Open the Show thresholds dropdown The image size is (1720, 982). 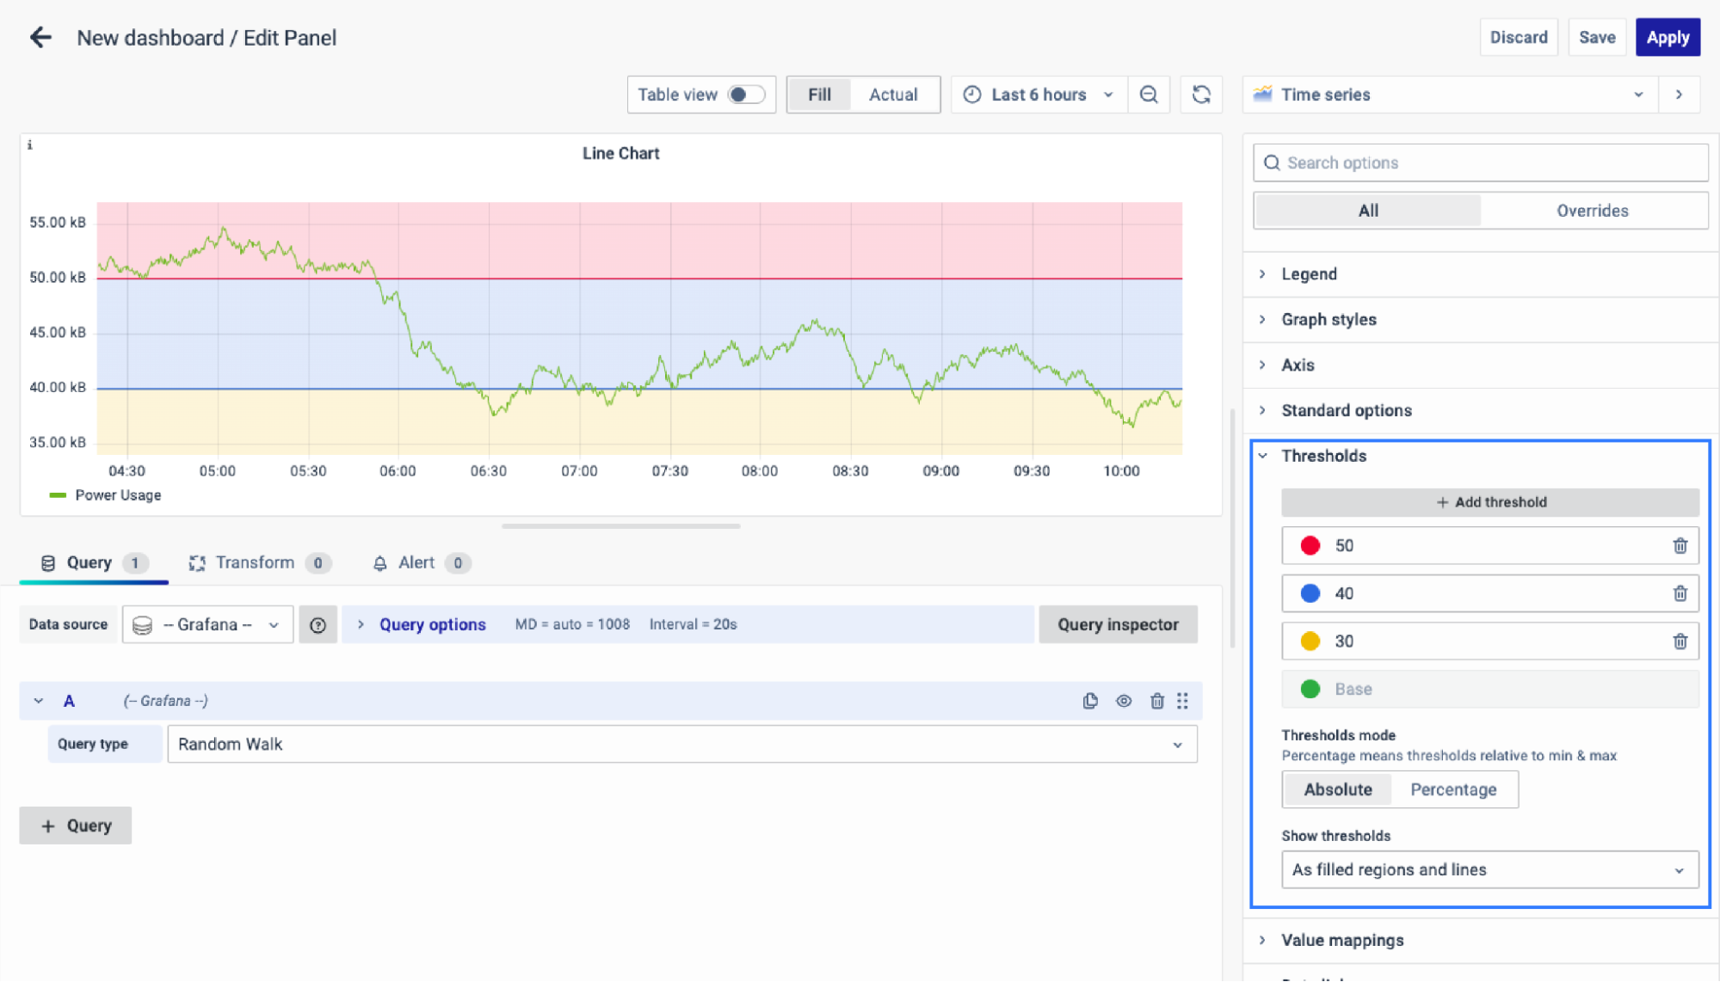[1489, 869]
